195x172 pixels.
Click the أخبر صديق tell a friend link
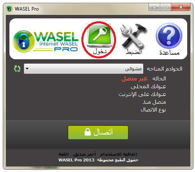coord(84,154)
